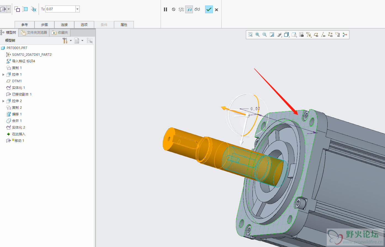Click the overlapping squares translate icon
The image size is (385, 247).
point(17,9)
